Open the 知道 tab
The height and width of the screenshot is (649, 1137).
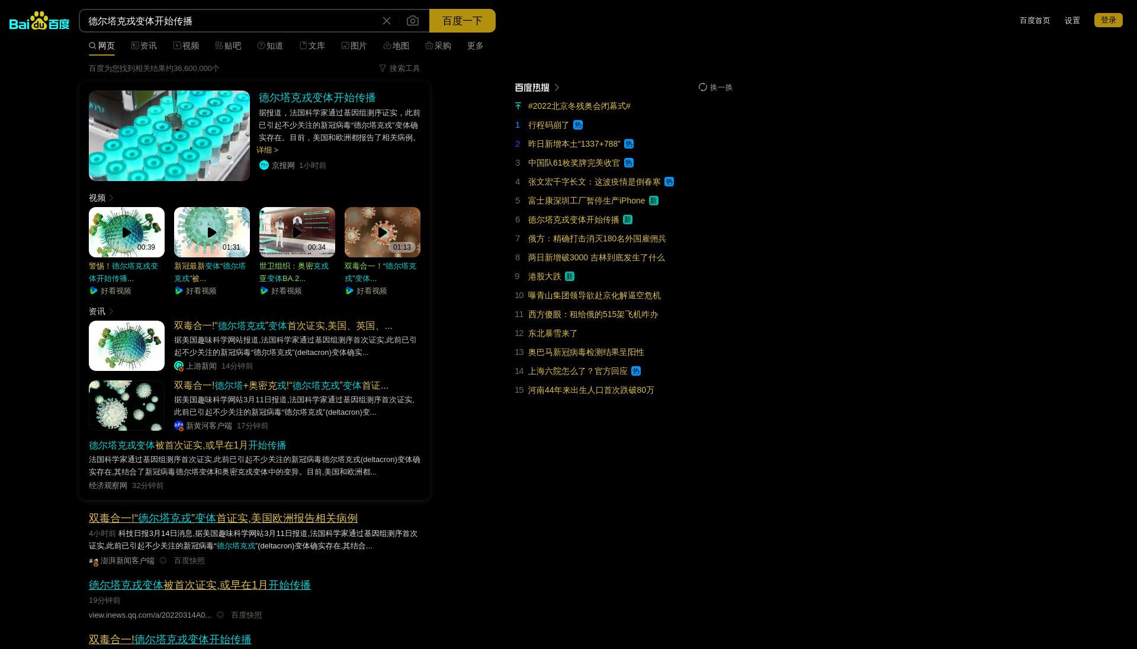click(x=270, y=46)
